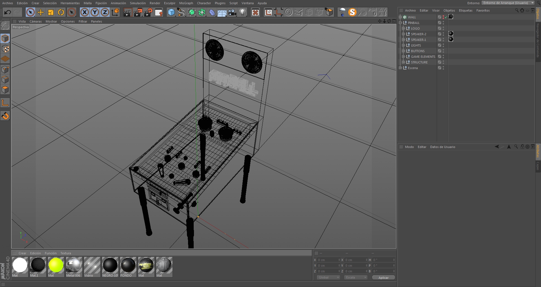Toggle the X axis lock
Image resolution: width=541 pixels, height=287 pixels.
(85, 12)
